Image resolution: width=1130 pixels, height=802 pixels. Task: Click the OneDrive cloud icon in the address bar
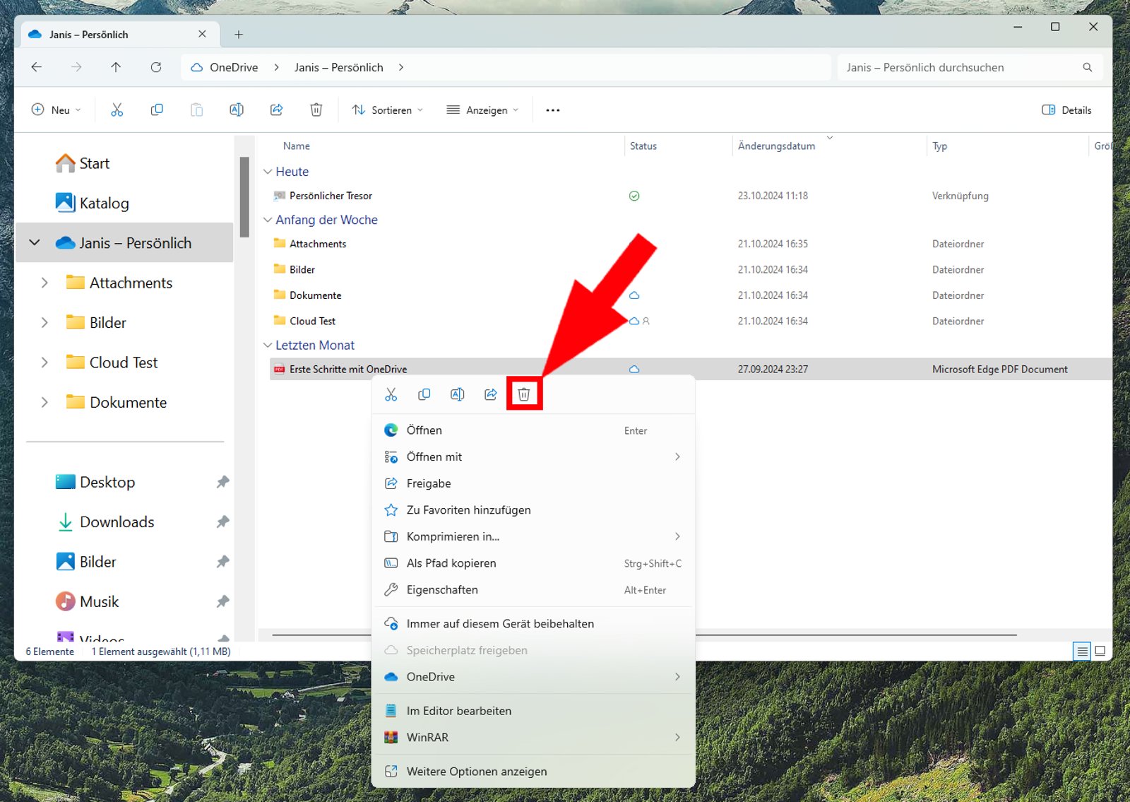(194, 67)
